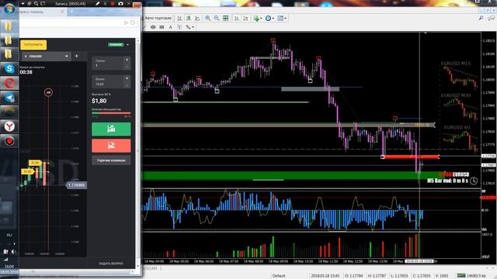Switch chart to Japanese candlesticks mode
This screenshot has width=497, height=279.
point(189,19)
